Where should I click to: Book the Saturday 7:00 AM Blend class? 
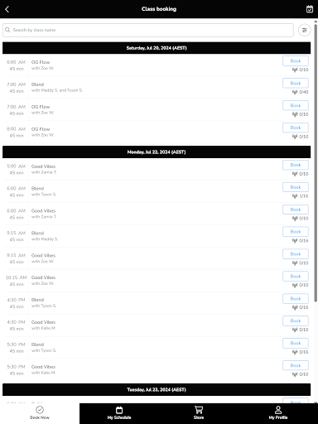tap(296, 83)
